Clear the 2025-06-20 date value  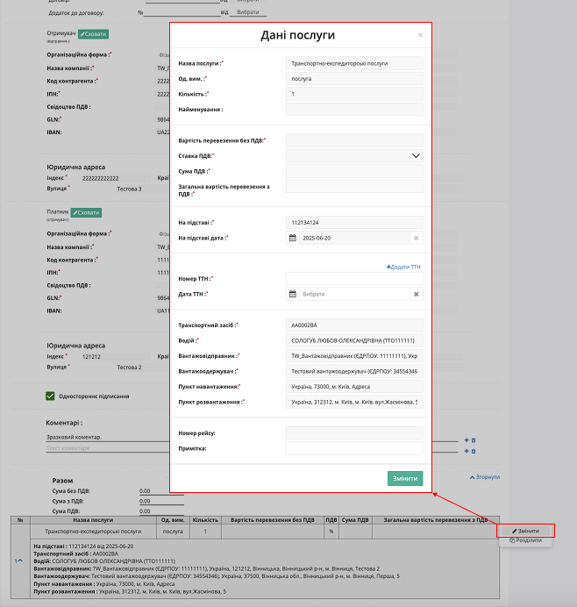417,238
